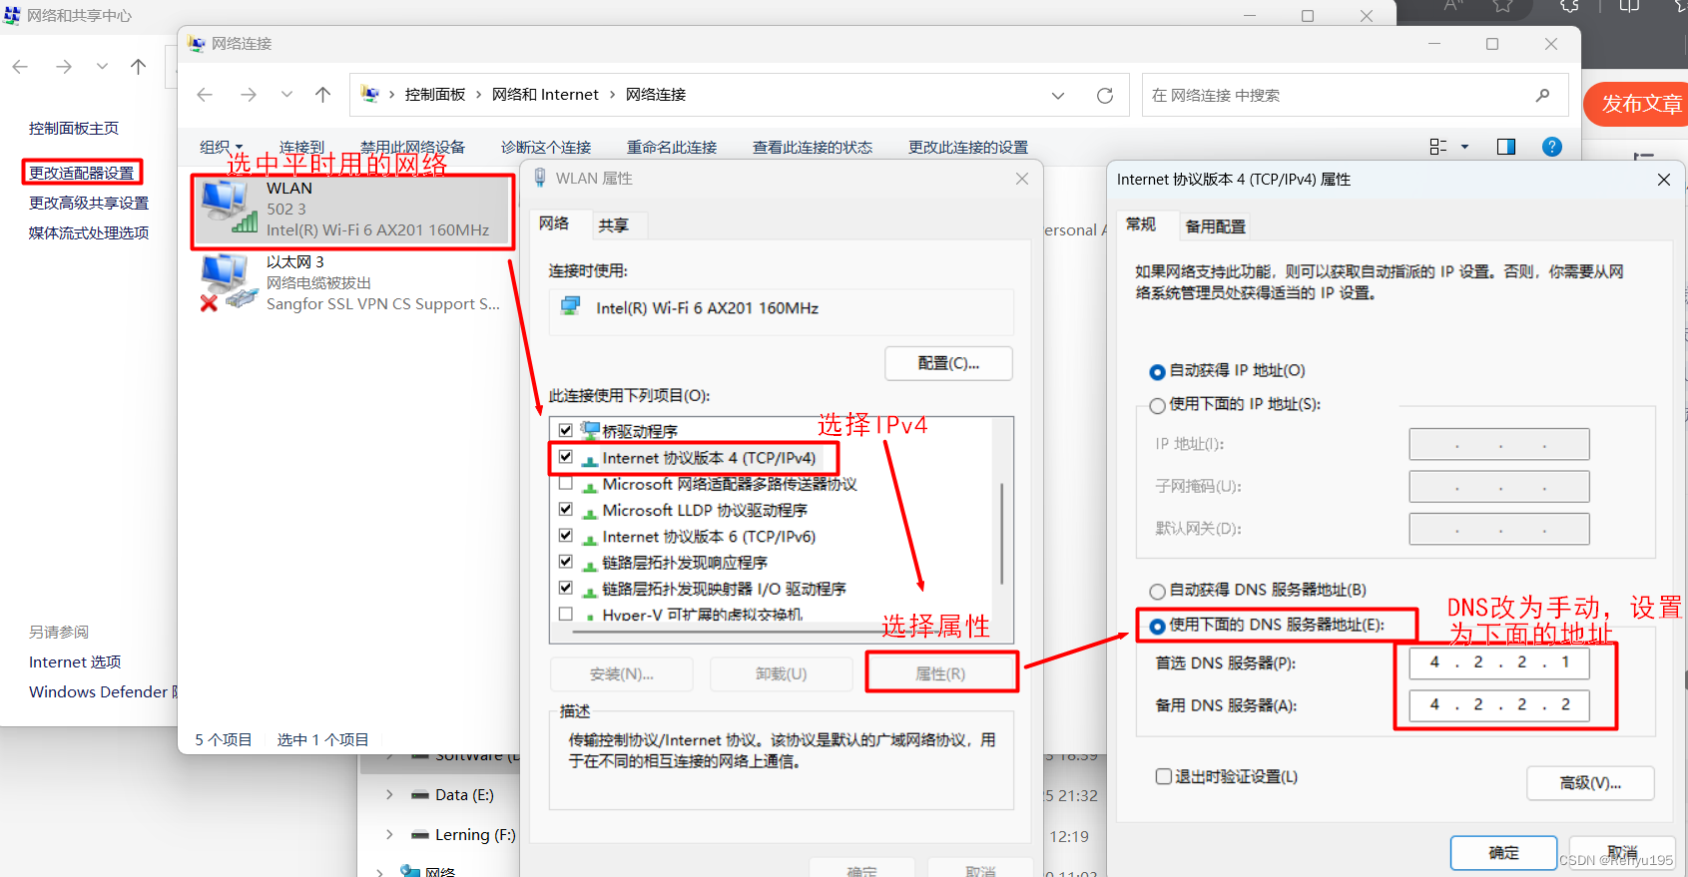Click the 配置(C)... button

[948, 363]
